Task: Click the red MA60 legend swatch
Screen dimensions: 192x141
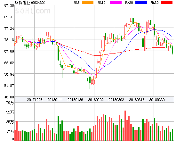Action: [x=167, y=2]
